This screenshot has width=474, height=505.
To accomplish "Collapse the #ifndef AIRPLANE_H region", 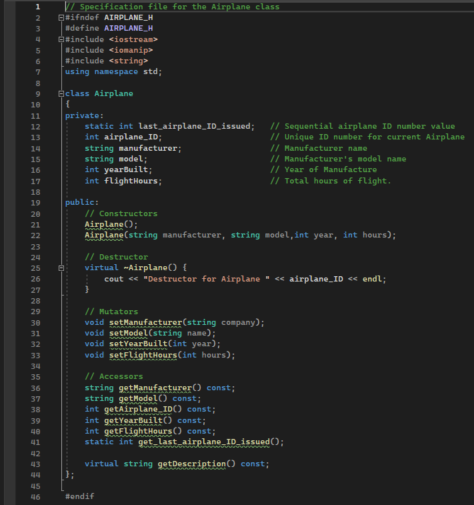I will [x=61, y=18].
